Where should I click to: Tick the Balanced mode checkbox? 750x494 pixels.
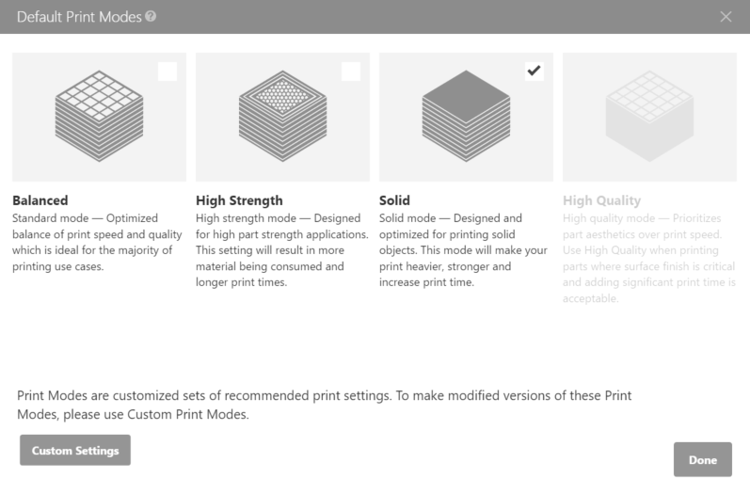tap(168, 72)
